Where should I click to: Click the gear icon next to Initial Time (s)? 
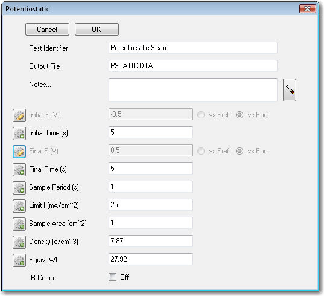coord(19,134)
